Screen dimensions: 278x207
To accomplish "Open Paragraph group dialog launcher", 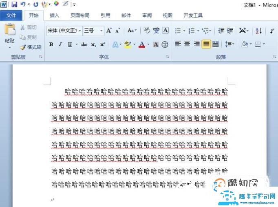I will coord(275,57).
